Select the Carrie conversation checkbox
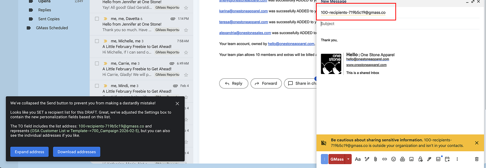The image size is (486, 168). tap(97, 63)
